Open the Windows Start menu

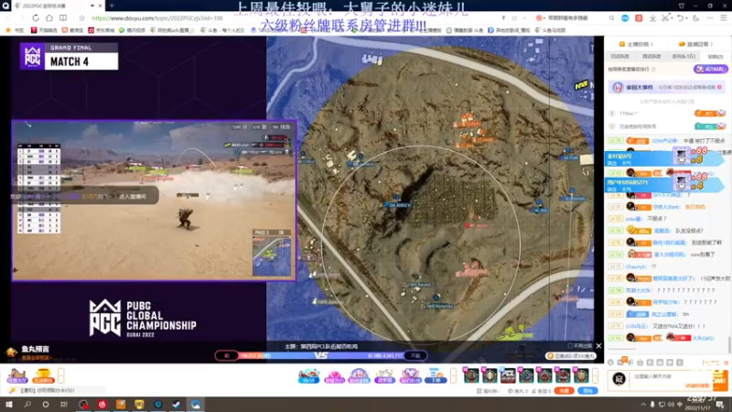pos(9,404)
